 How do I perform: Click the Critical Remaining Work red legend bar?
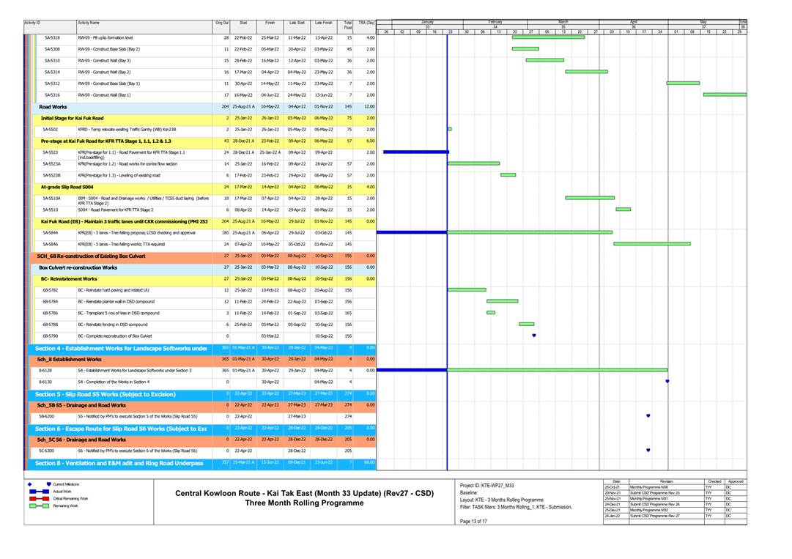37,498
